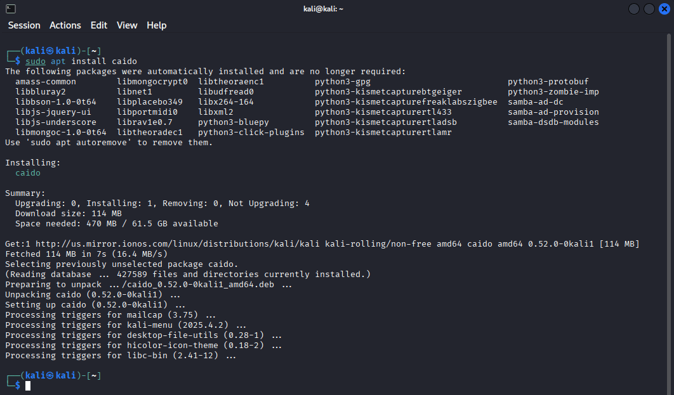Open the Help menu
This screenshot has width=674, height=395.
pyautogui.click(x=156, y=25)
